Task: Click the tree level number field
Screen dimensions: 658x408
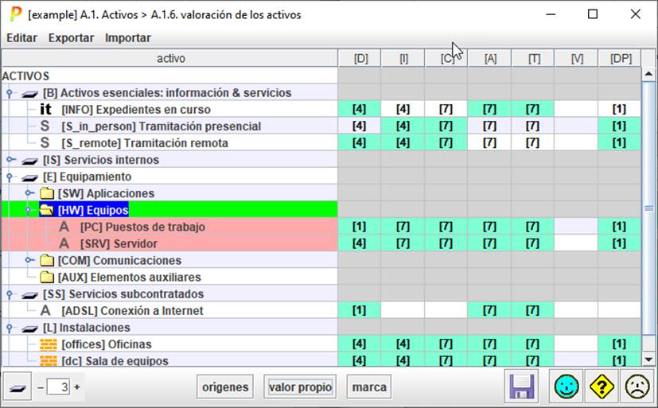Action: 59,387
